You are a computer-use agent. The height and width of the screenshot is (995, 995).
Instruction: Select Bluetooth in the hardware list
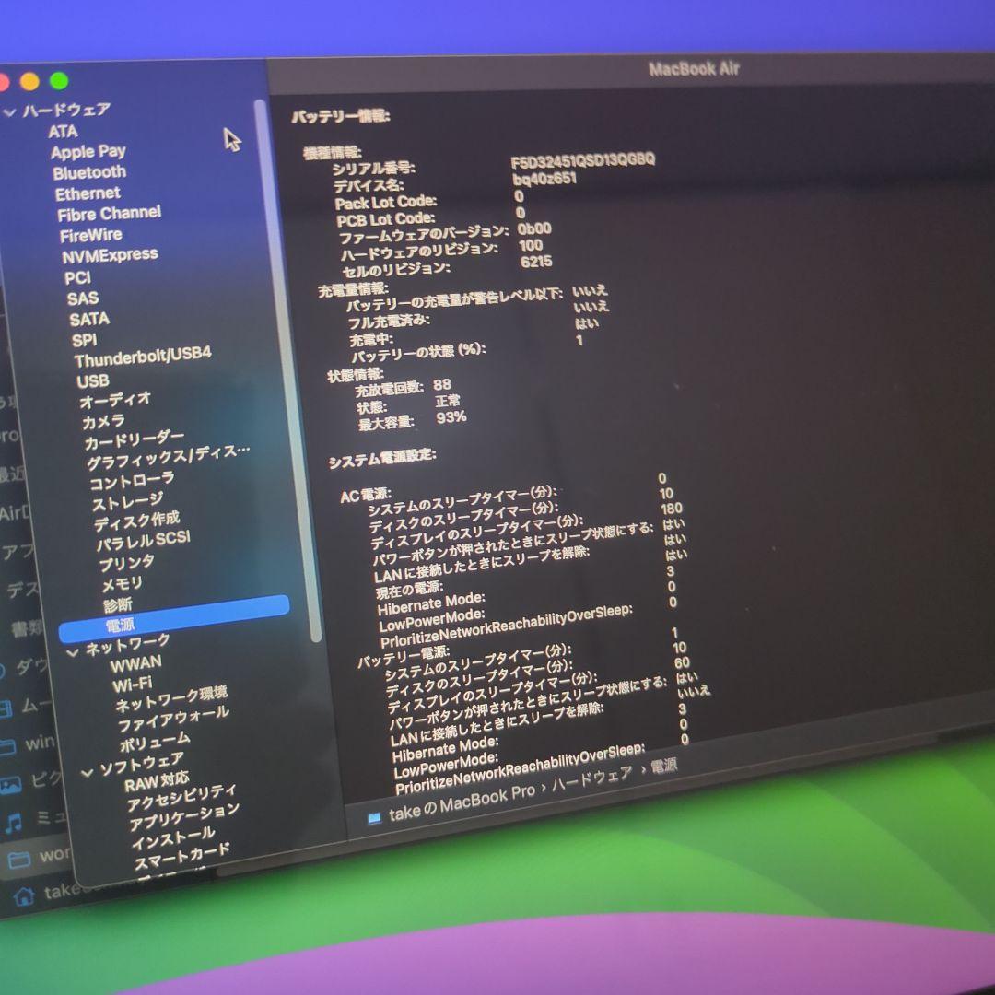click(x=89, y=172)
